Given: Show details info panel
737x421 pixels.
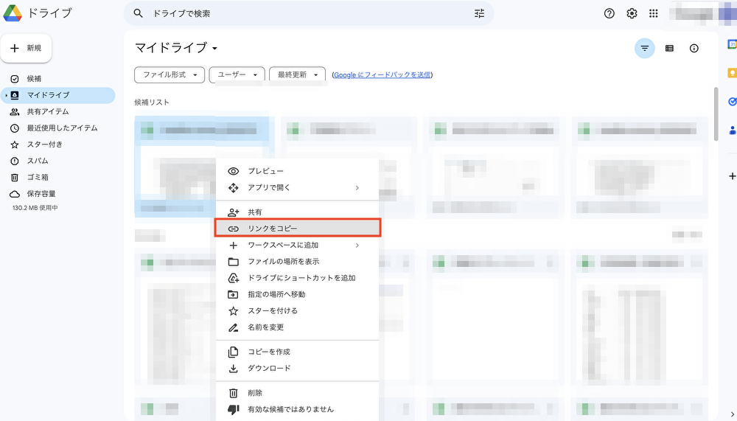Looking at the screenshot, I should (694, 49).
